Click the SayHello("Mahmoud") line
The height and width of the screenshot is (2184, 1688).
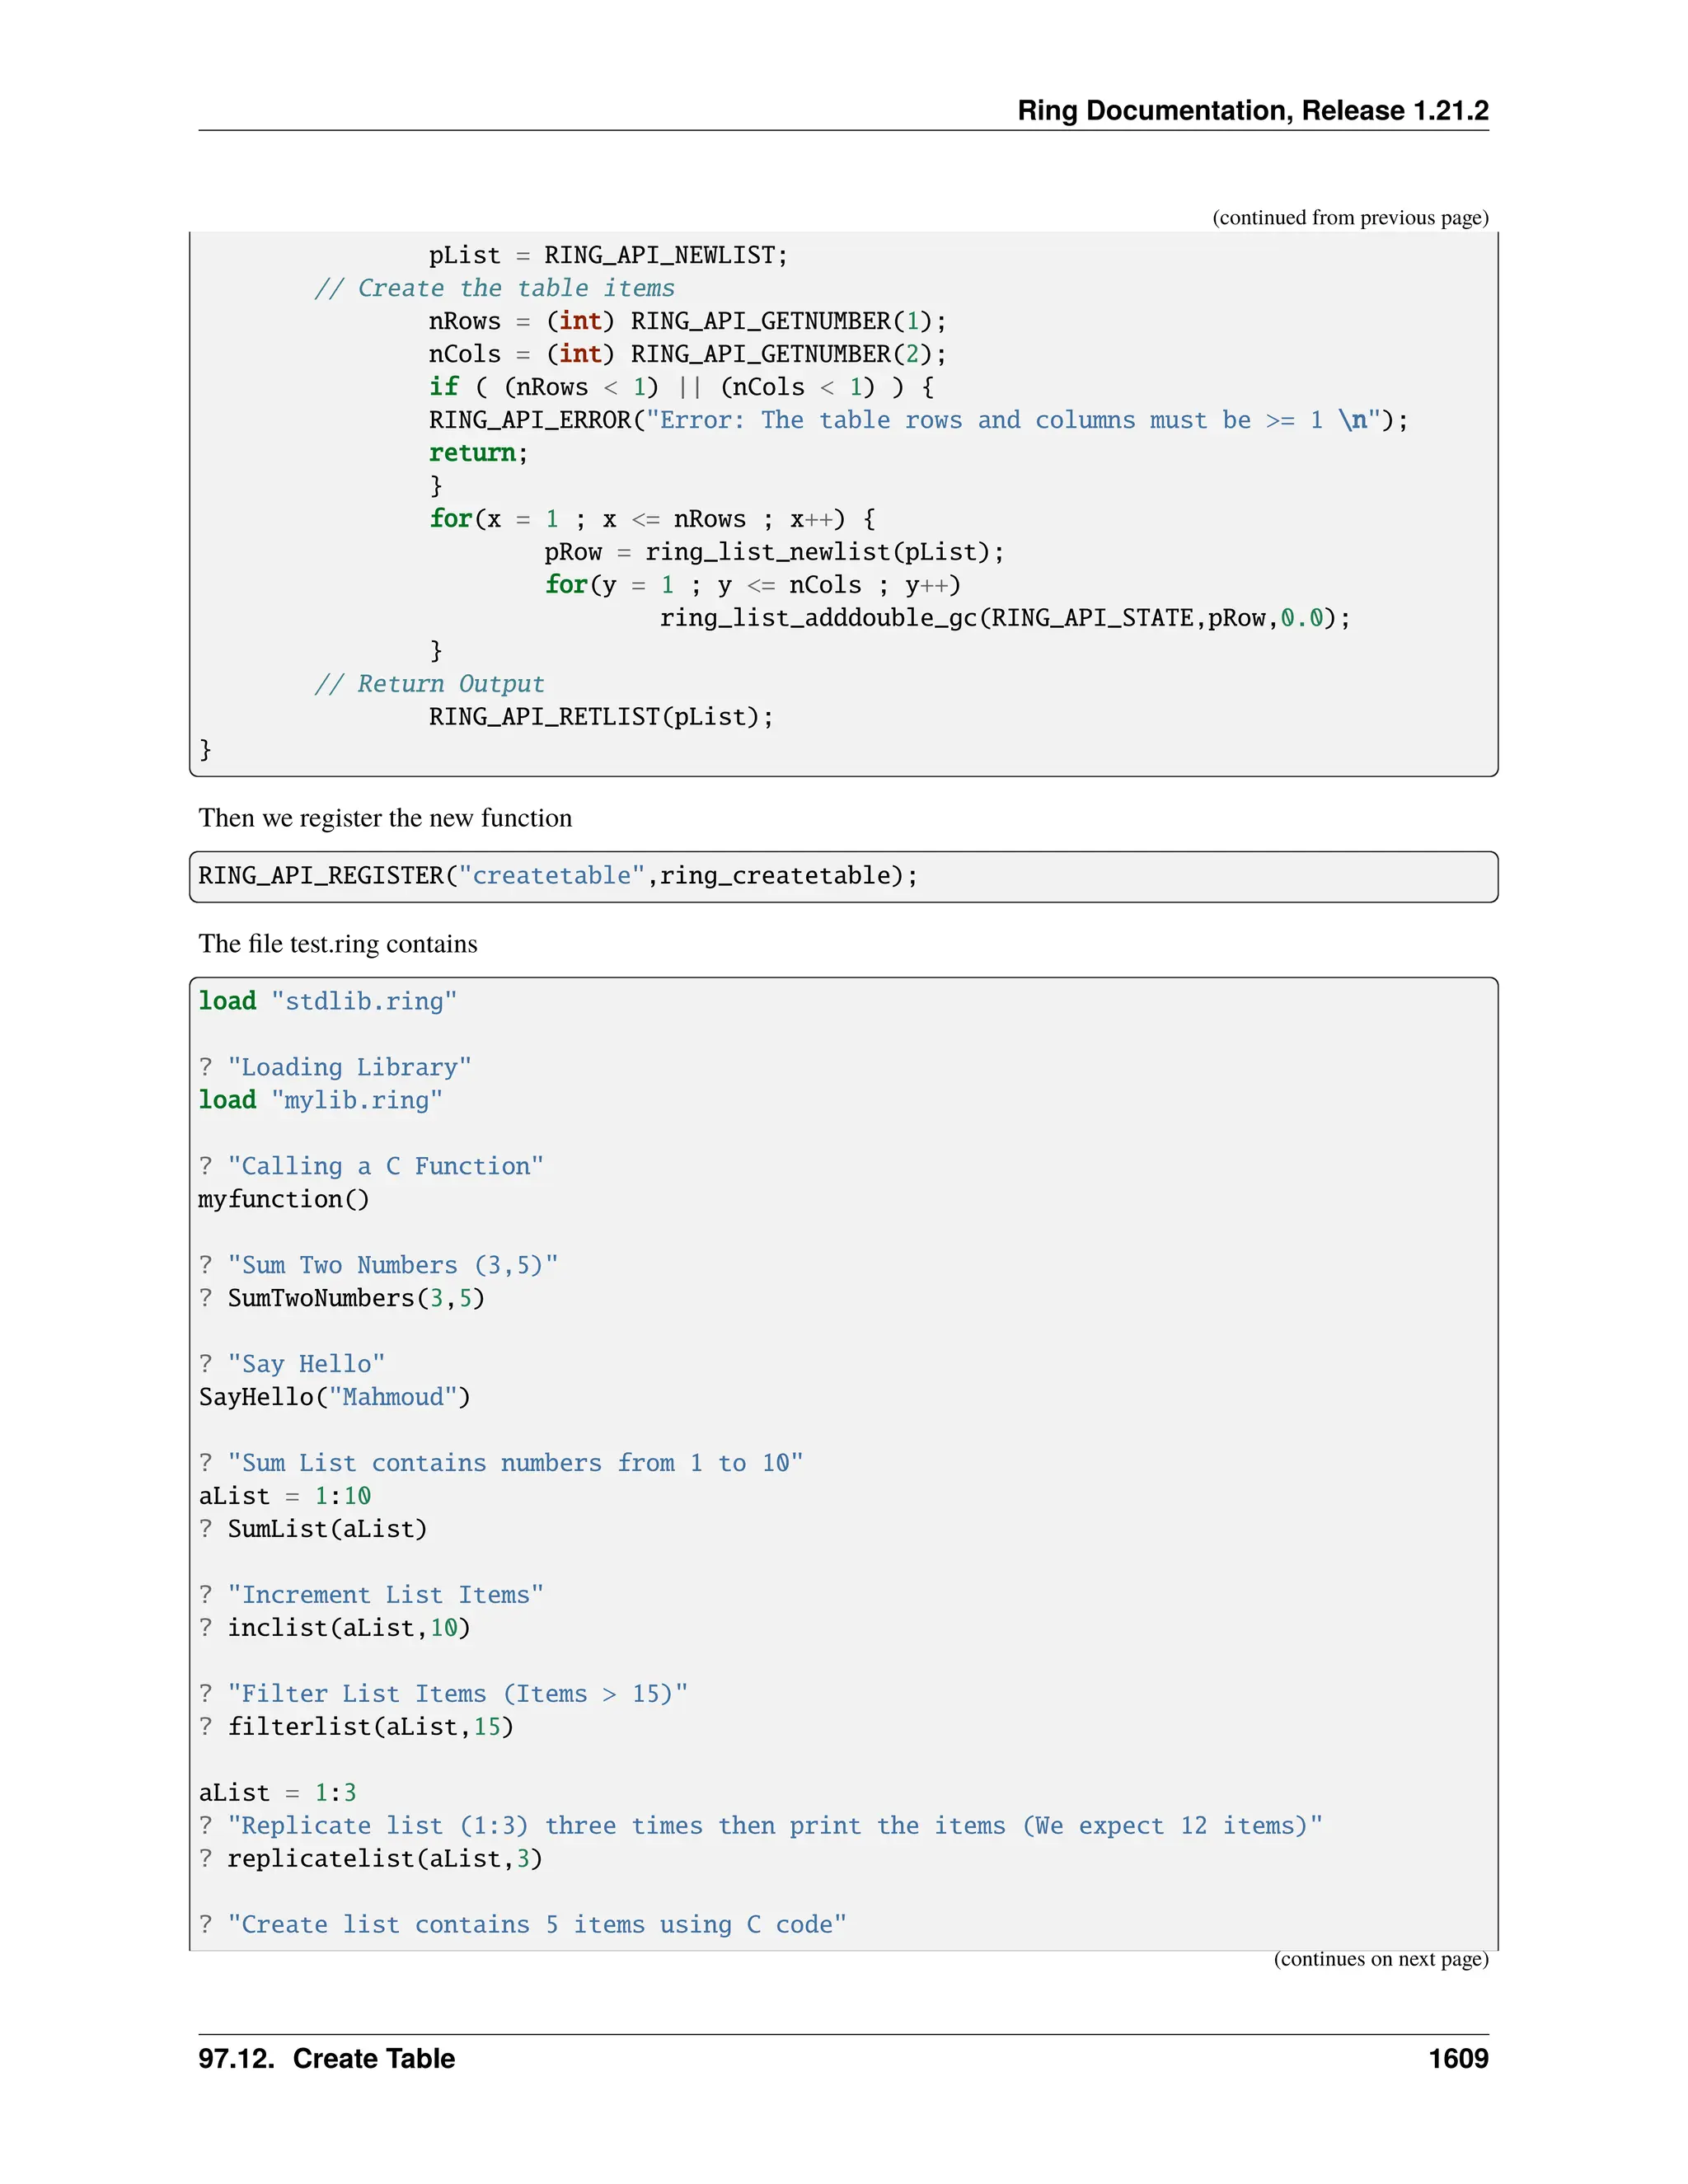334,1397
